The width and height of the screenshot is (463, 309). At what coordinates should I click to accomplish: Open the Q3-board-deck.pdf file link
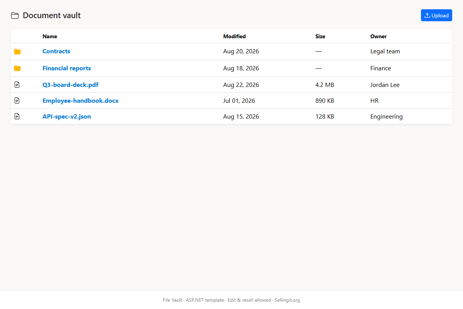(x=70, y=85)
